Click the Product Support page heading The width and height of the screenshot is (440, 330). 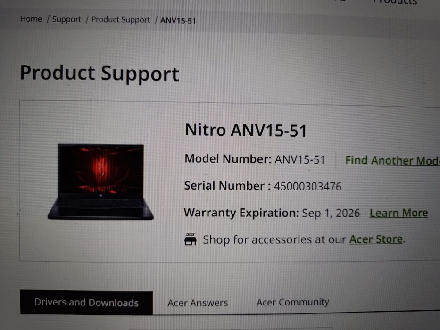(x=100, y=73)
